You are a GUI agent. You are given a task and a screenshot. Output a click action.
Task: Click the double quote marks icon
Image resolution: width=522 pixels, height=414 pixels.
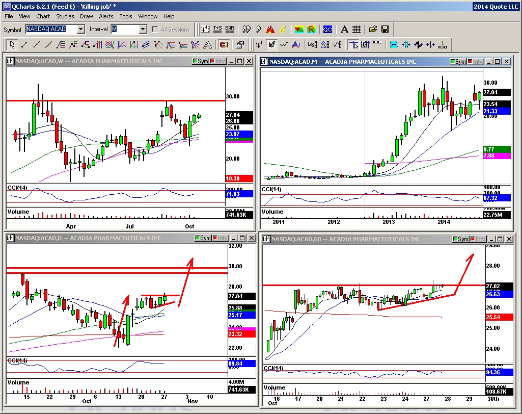[246, 30]
